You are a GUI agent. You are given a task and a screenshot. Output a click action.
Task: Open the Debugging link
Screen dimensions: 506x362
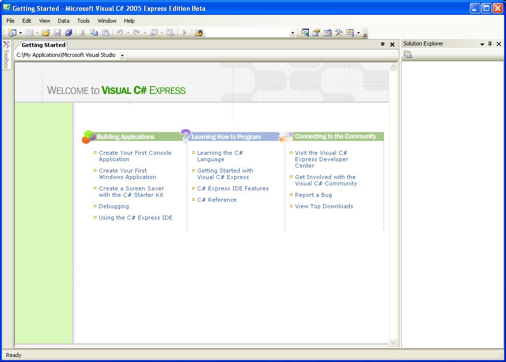114,206
